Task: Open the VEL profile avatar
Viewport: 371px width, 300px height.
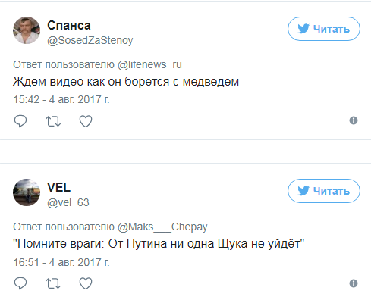Action: pyautogui.click(x=27, y=192)
